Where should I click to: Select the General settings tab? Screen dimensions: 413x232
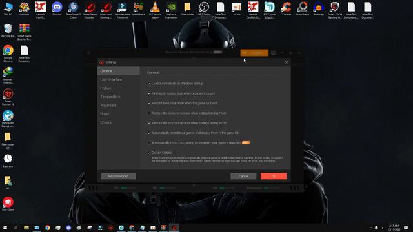(x=119, y=71)
